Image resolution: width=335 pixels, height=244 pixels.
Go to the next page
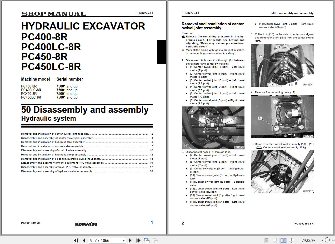[130, 240]
